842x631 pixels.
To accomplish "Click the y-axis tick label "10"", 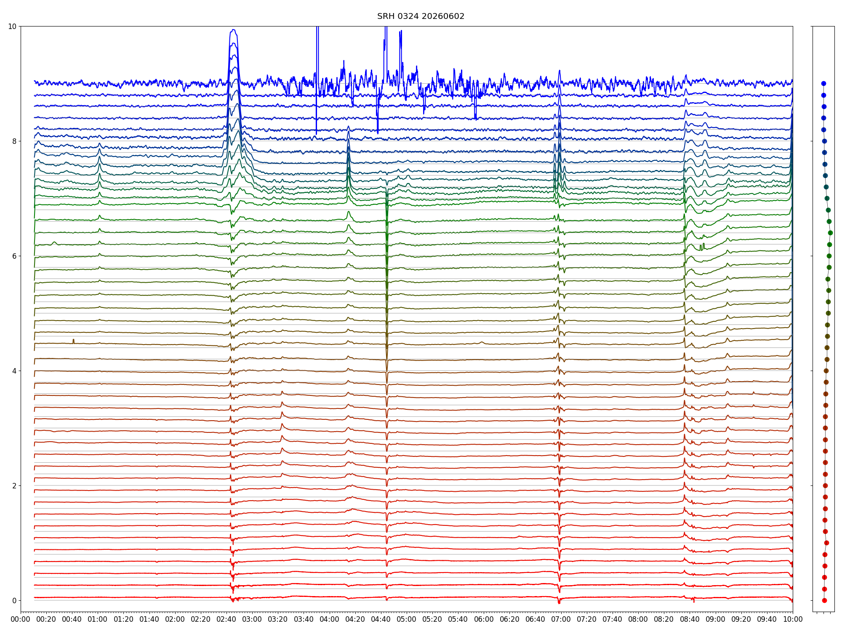I will click(x=13, y=27).
